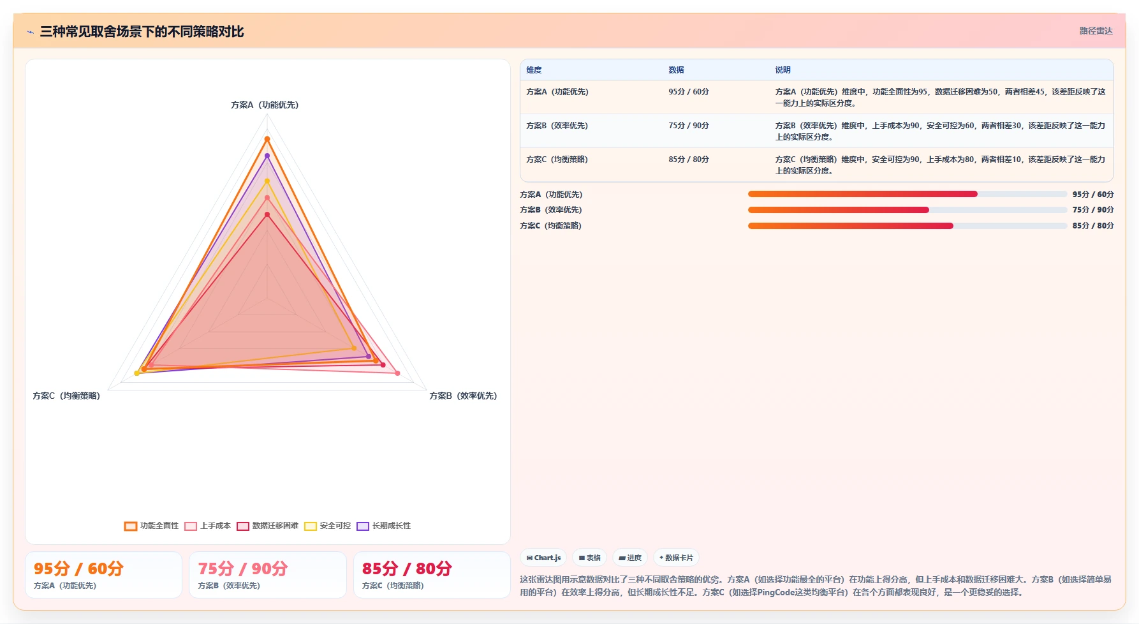
Task: Click the 85分 / 80分 value beside progress bar
Action: point(1093,226)
